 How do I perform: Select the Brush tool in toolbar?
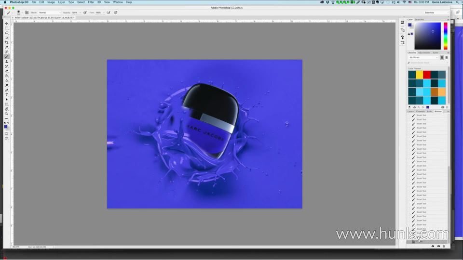click(x=6, y=57)
